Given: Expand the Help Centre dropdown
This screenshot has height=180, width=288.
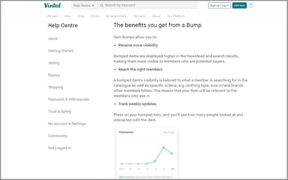Looking at the screenshot, I should [84, 5].
